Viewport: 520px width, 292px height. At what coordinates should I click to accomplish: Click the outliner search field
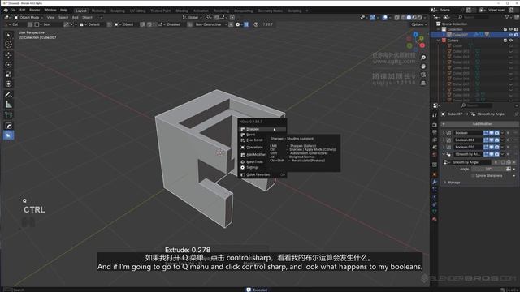click(474, 17)
